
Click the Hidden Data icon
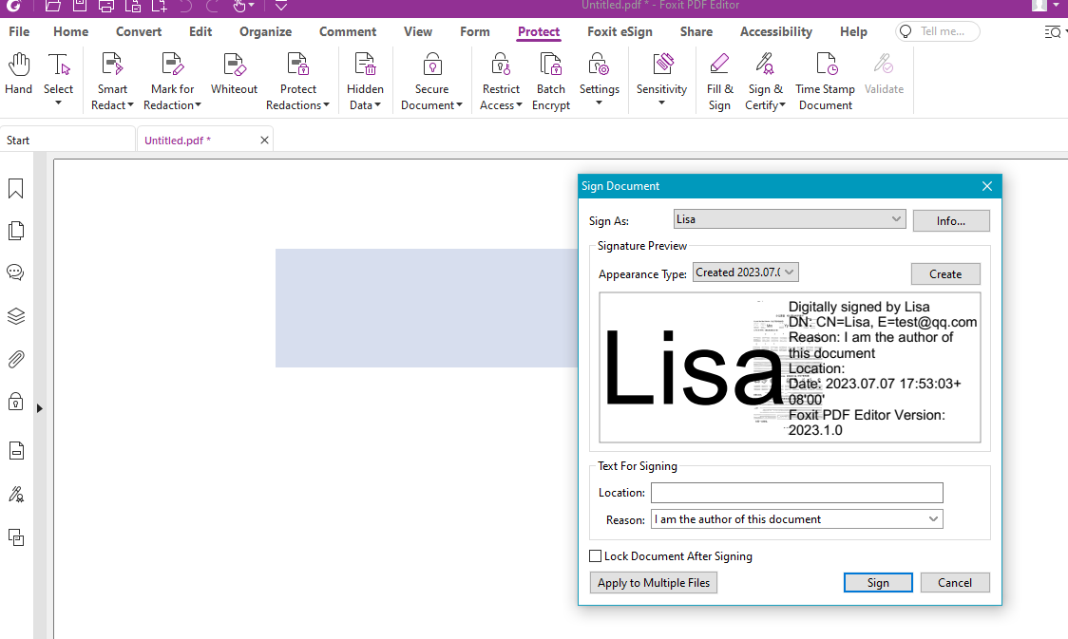point(365,66)
